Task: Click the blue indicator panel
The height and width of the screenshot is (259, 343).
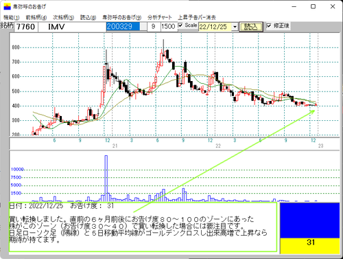Action: pyautogui.click(x=310, y=221)
